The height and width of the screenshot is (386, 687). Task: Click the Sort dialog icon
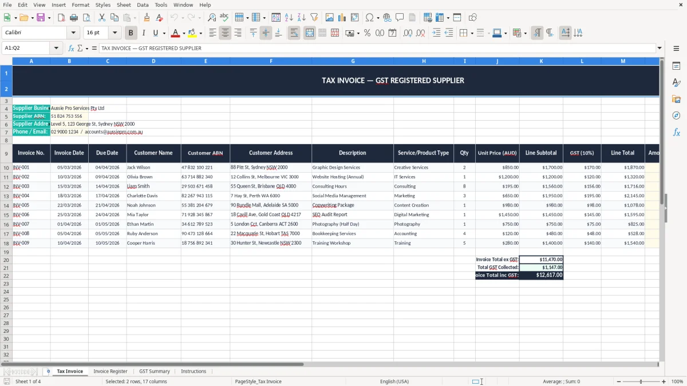(x=276, y=18)
